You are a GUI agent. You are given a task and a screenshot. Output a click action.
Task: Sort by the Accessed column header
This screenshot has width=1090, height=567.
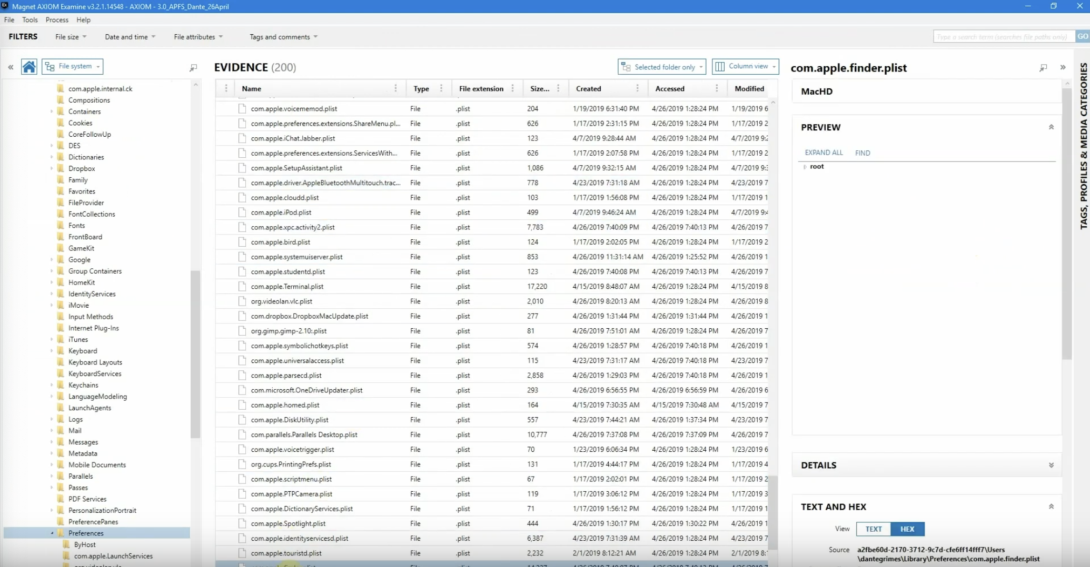point(670,89)
